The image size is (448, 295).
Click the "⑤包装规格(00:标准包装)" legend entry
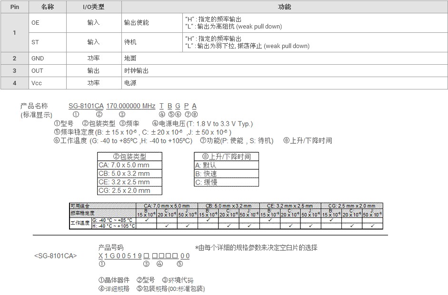tap(170, 288)
